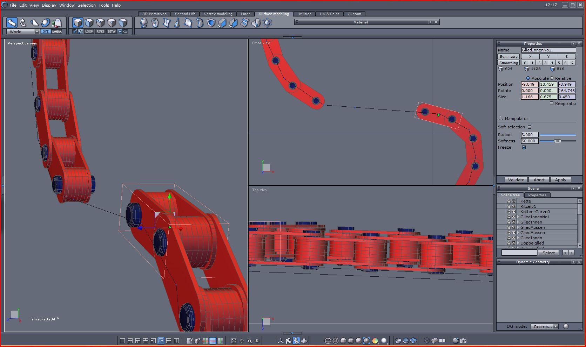Expand the Doppelglied tree node
Image resolution: width=586 pixels, height=347 pixels.
518,243
